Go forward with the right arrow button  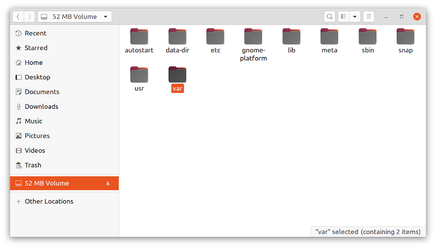pyautogui.click(x=29, y=16)
